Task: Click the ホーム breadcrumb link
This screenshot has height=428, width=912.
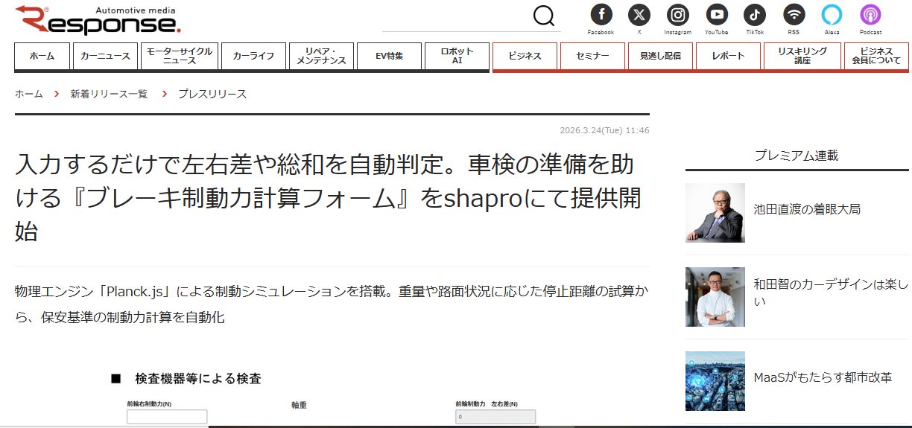Action: click(29, 94)
